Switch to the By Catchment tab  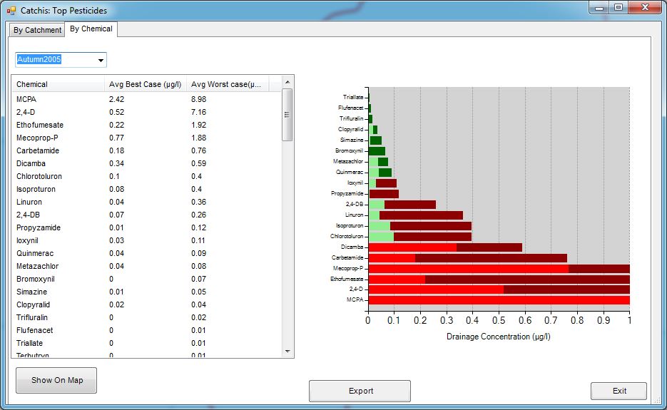pos(38,30)
